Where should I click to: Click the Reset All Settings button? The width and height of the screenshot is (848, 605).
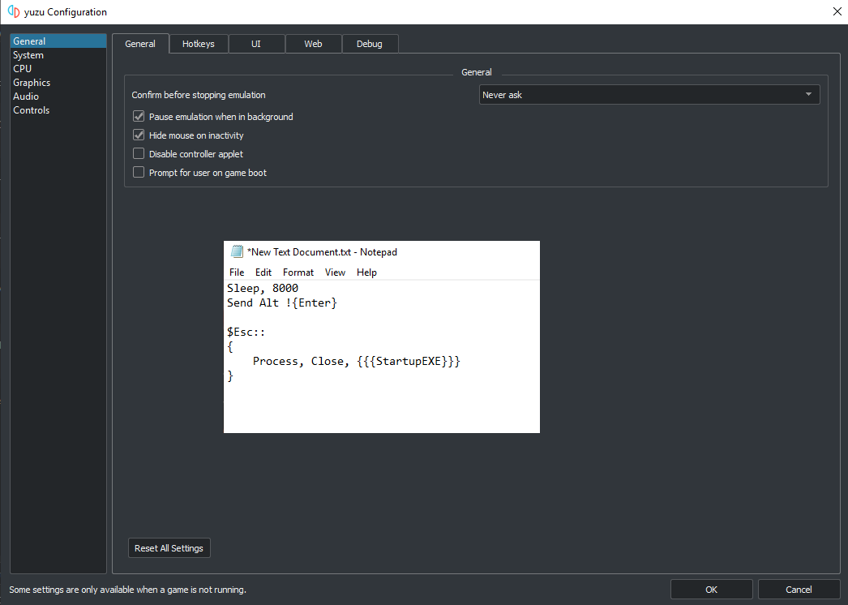169,548
